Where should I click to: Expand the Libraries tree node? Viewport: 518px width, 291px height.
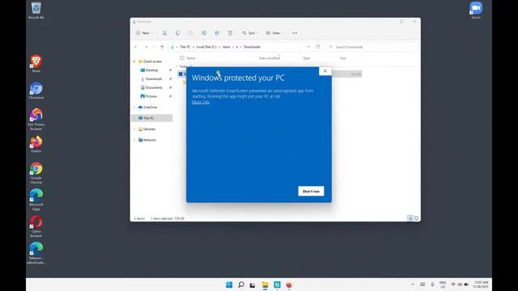click(x=134, y=129)
